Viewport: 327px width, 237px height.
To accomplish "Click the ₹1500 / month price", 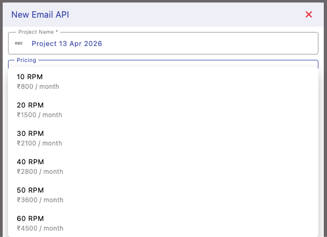I will click(40, 115).
